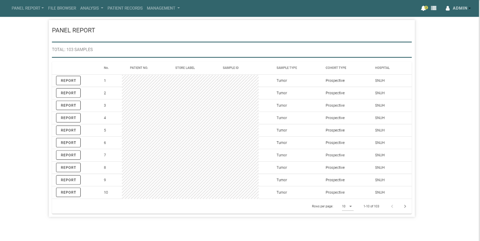Screen dimensions: 480x241
Task: Go to next page of samples
Action: coord(405,206)
